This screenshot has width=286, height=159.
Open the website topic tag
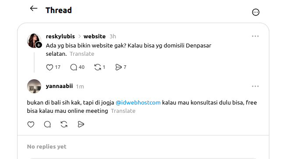(x=95, y=37)
